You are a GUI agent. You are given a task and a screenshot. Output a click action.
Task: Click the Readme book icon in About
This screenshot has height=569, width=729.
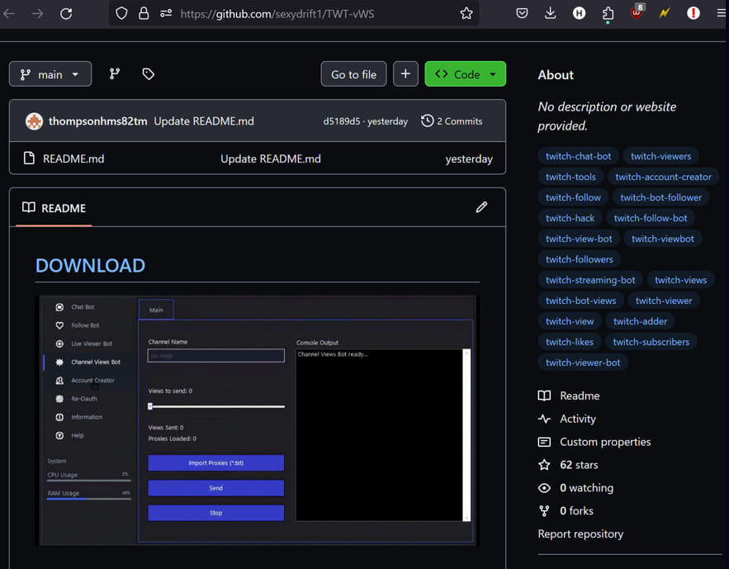point(544,396)
